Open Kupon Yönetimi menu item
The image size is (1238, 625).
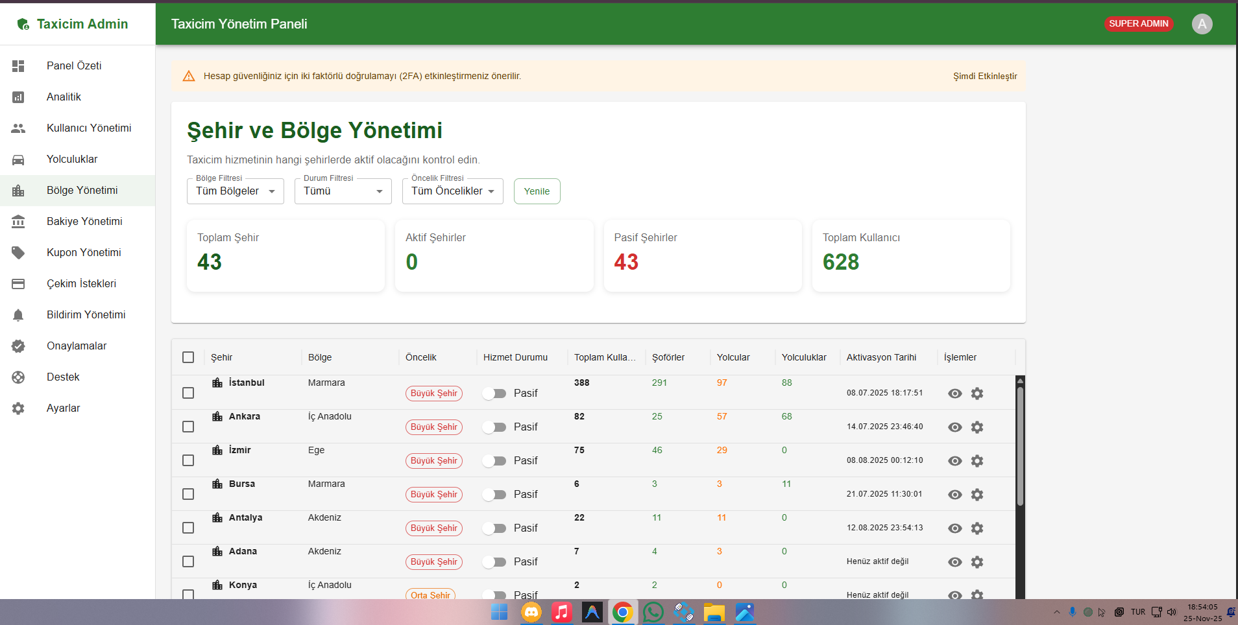tap(84, 253)
